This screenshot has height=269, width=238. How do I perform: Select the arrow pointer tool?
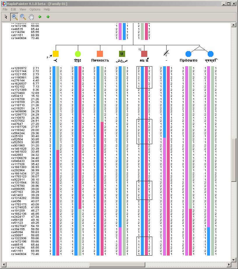pos(6,17)
